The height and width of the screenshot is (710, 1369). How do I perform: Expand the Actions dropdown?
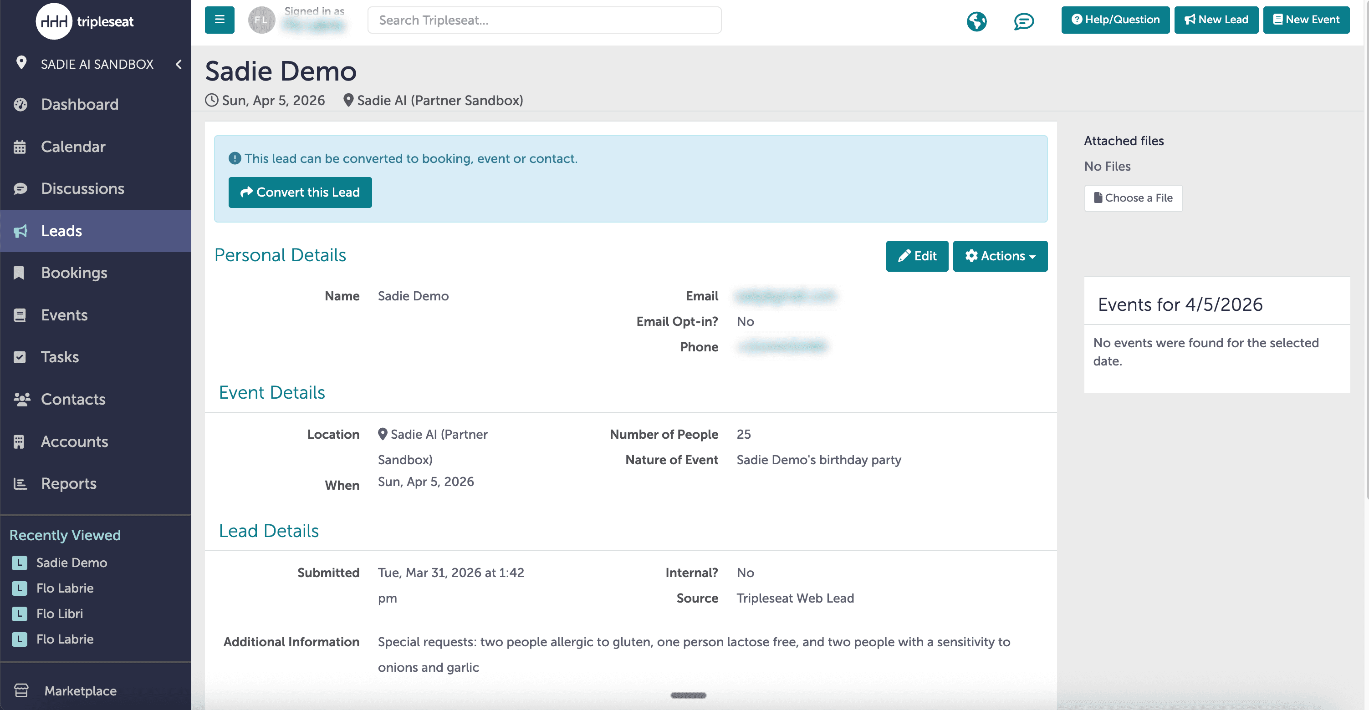pyautogui.click(x=1000, y=256)
